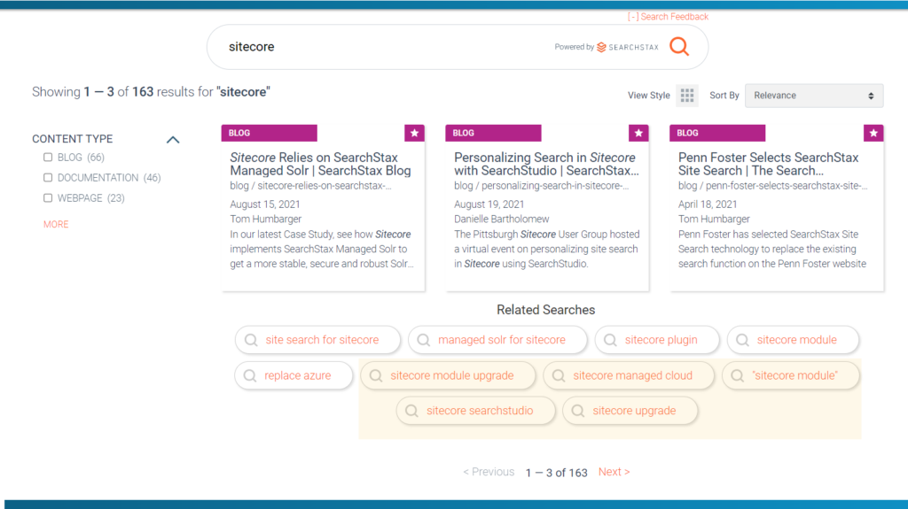
Task: Click the SearchStax logo
Action: click(x=628, y=47)
